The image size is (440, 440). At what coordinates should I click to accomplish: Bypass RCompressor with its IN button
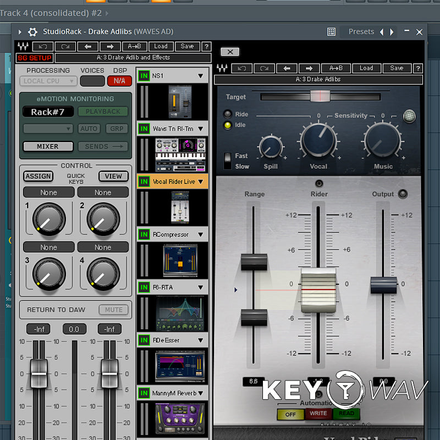click(x=144, y=234)
